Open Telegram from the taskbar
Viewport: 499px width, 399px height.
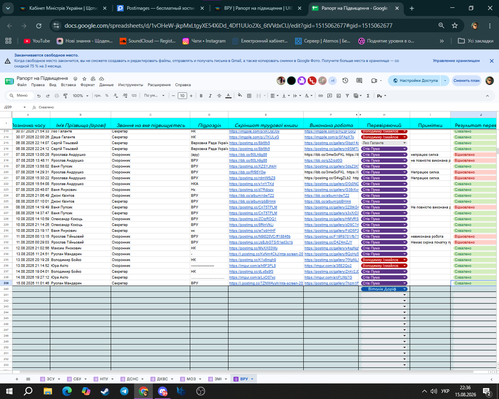(124, 391)
